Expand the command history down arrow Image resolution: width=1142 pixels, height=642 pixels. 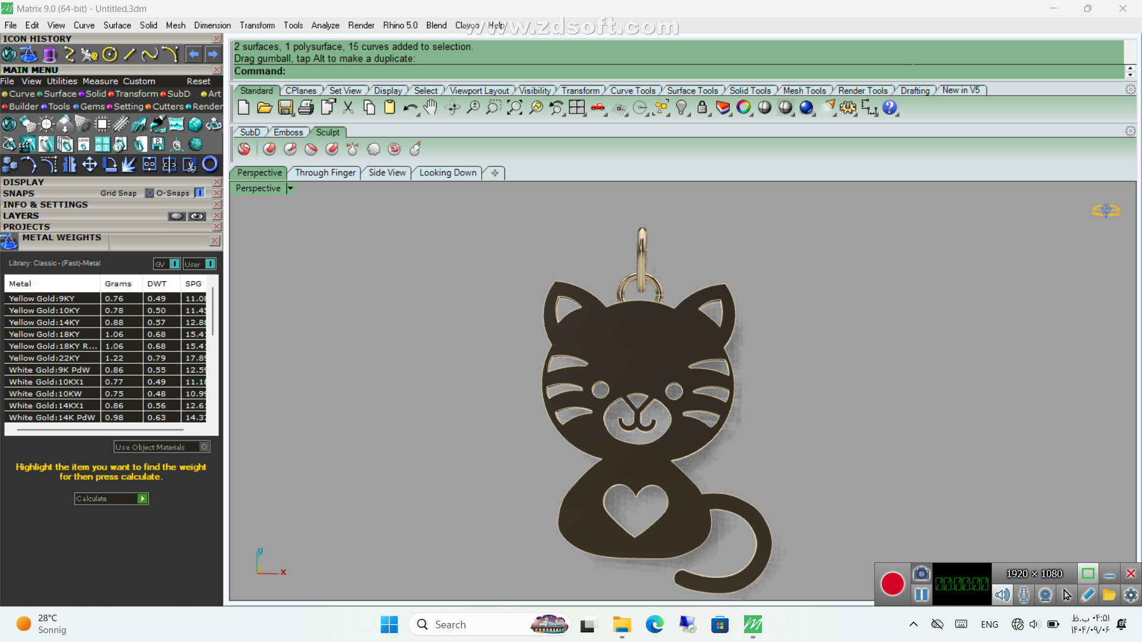pyautogui.click(x=1130, y=75)
